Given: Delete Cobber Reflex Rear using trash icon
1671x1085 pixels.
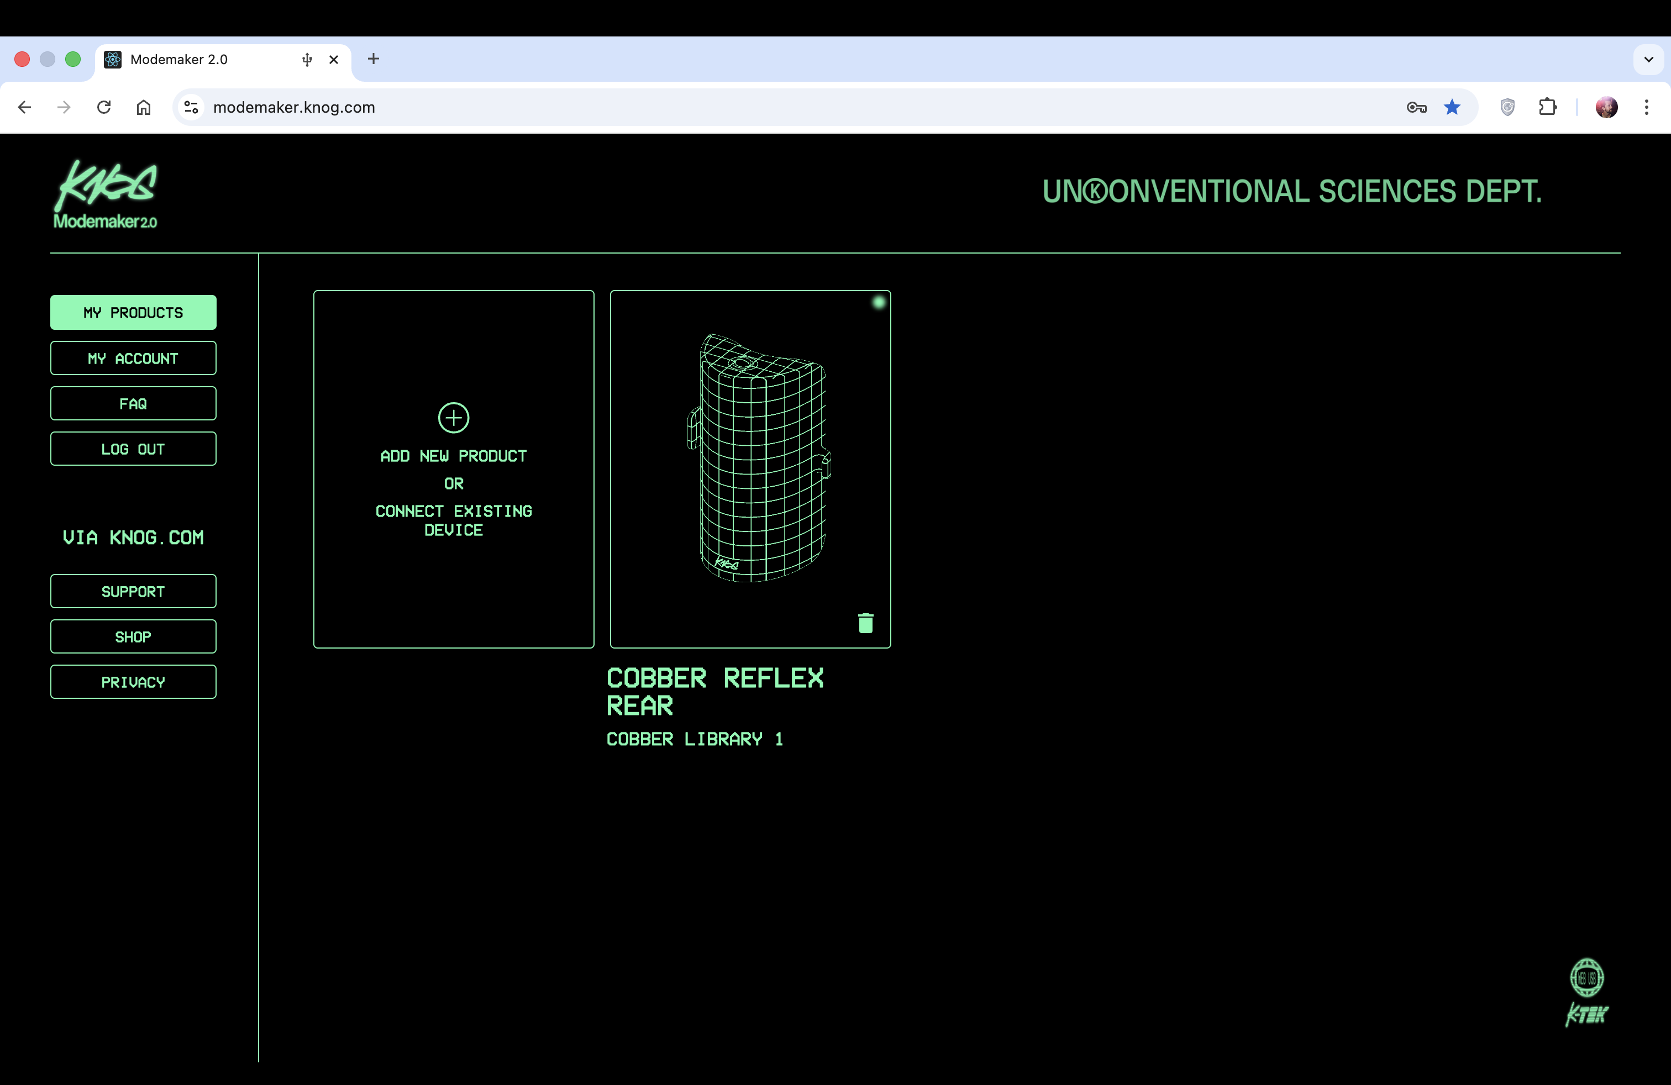Looking at the screenshot, I should [x=866, y=623].
